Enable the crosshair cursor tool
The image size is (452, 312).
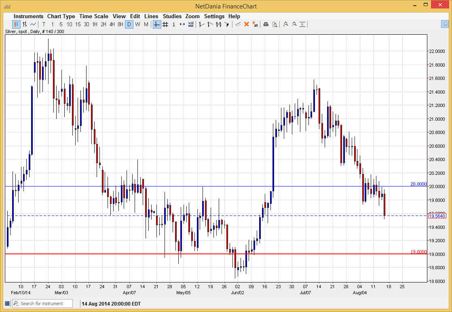(x=156, y=24)
